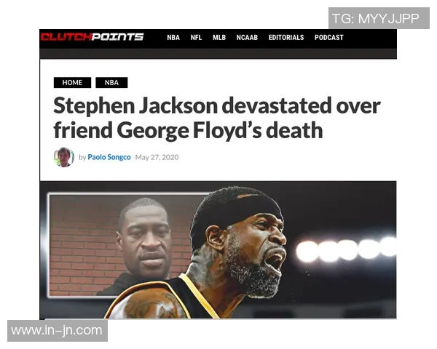Open the Paolo Songco author link

pos(109,157)
